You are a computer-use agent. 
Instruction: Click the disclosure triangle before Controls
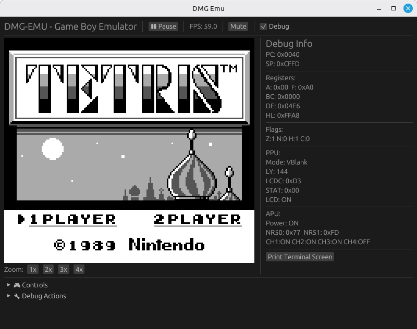8,285
